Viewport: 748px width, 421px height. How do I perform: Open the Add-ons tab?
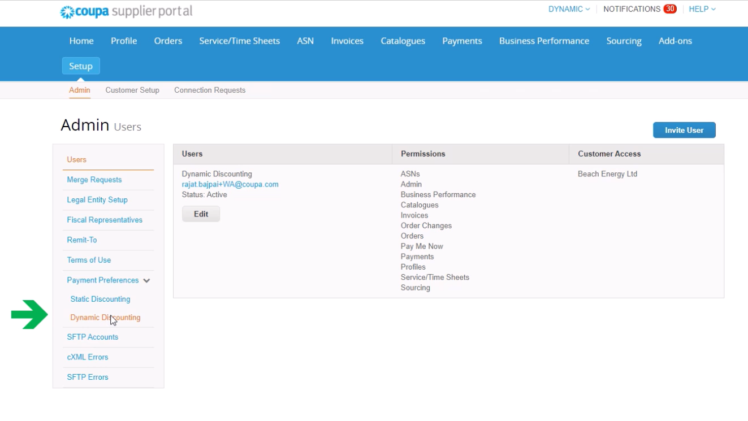[675, 41]
